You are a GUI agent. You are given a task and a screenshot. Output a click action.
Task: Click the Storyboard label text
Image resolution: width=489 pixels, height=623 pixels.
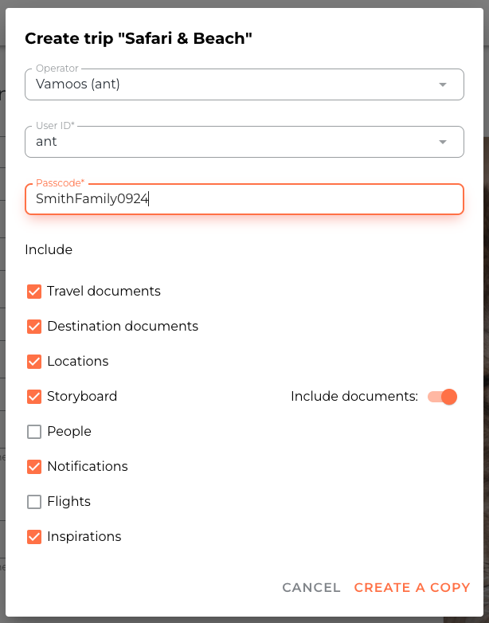(82, 397)
